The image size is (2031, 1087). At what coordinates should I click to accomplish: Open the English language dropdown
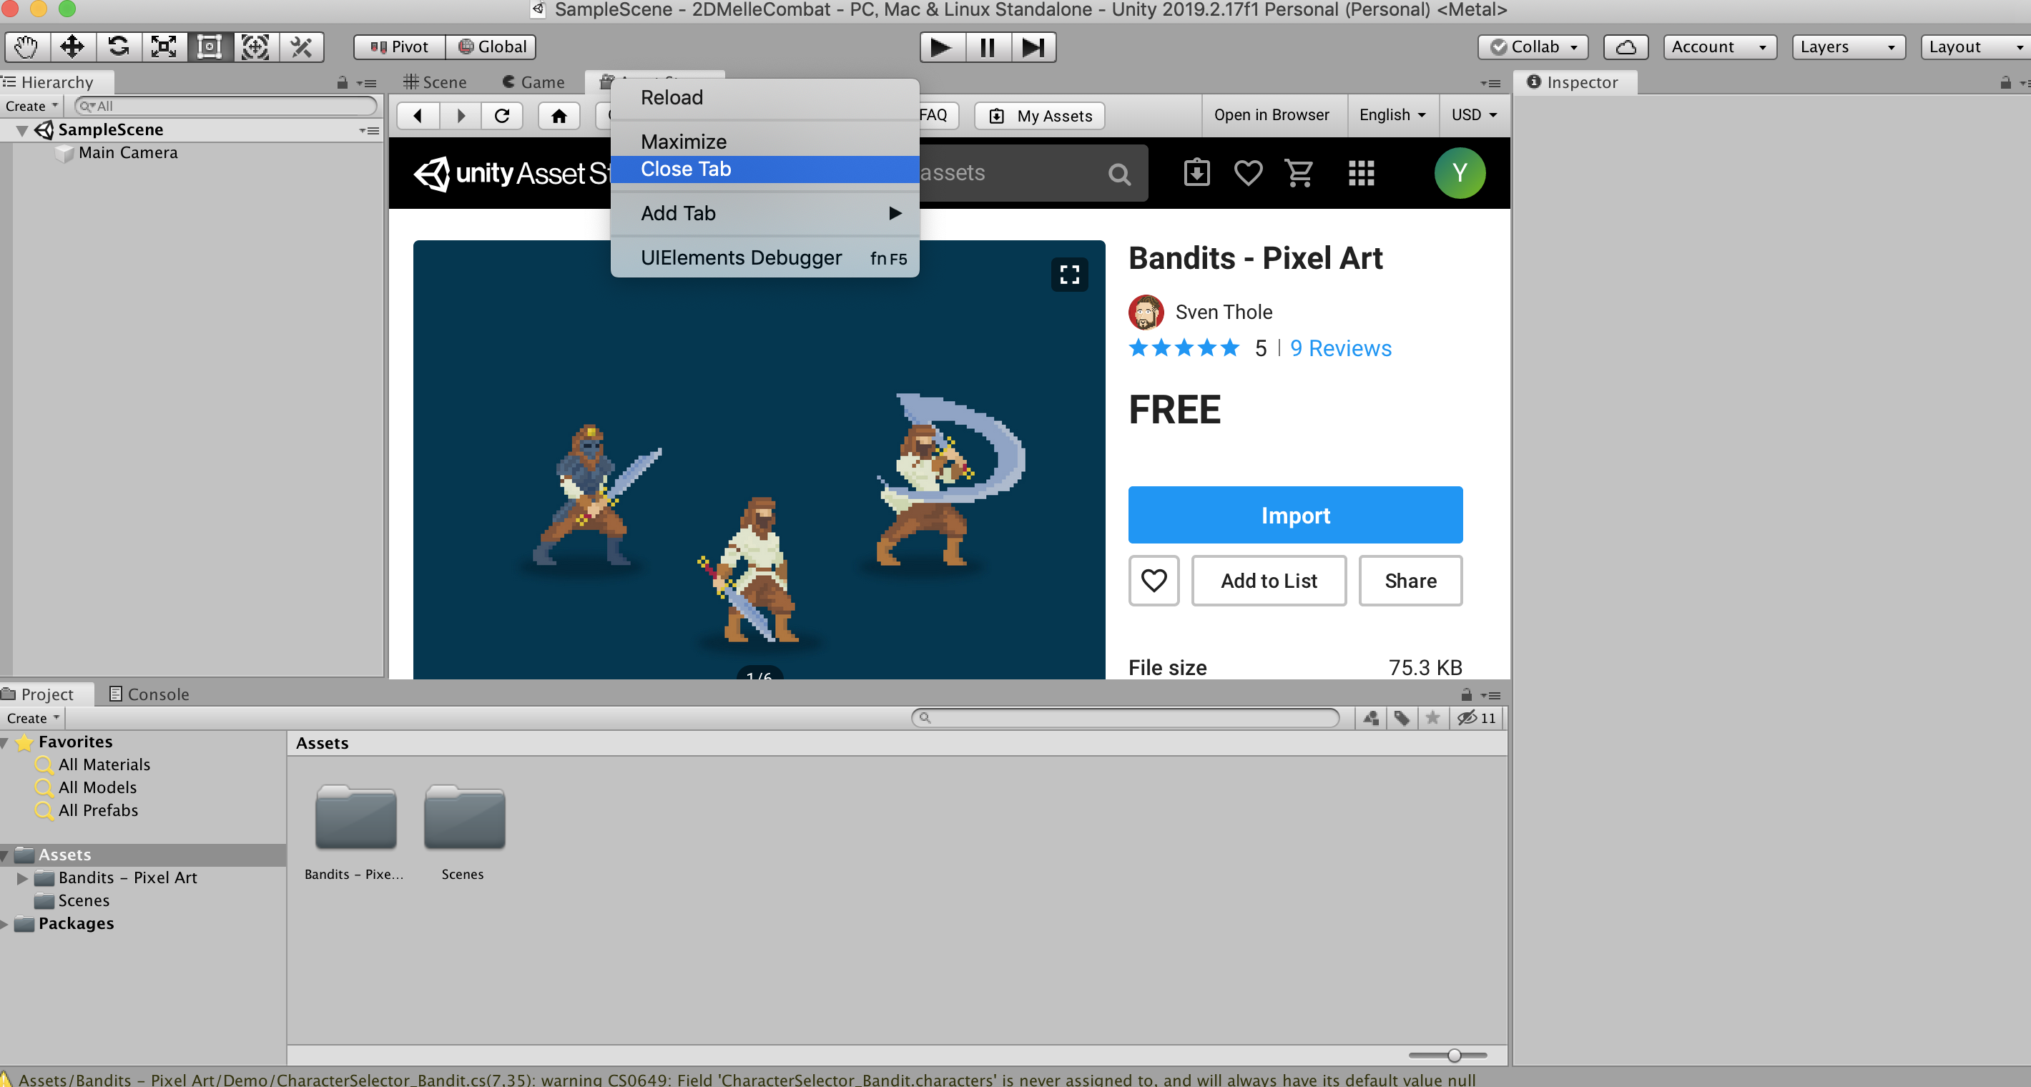(x=1392, y=115)
